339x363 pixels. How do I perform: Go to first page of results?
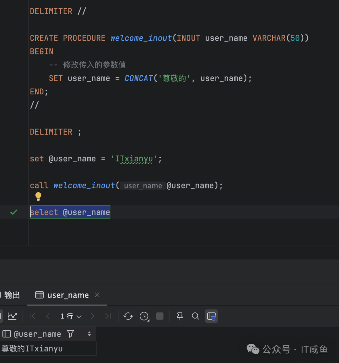pyautogui.click(x=32, y=316)
